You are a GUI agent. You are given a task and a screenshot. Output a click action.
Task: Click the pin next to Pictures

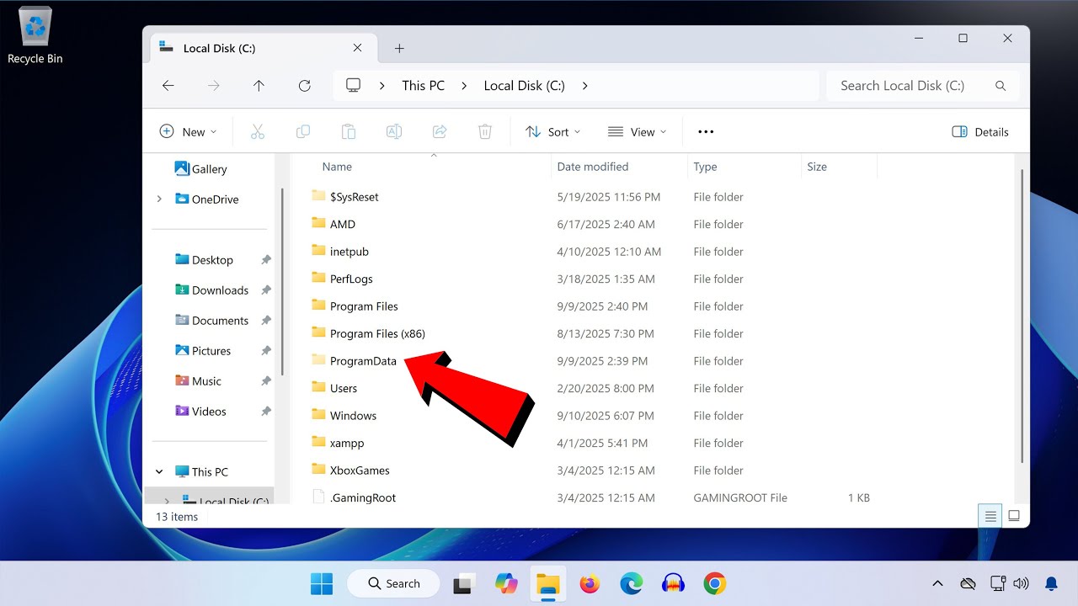click(266, 351)
